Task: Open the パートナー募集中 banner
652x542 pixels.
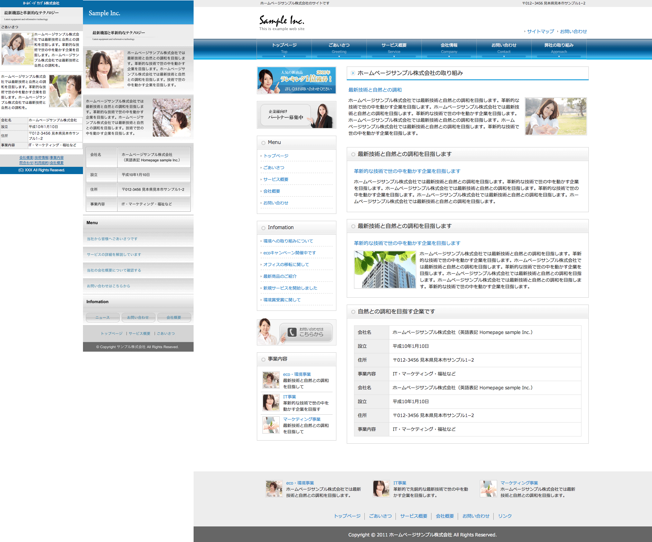Action: click(296, 115)
